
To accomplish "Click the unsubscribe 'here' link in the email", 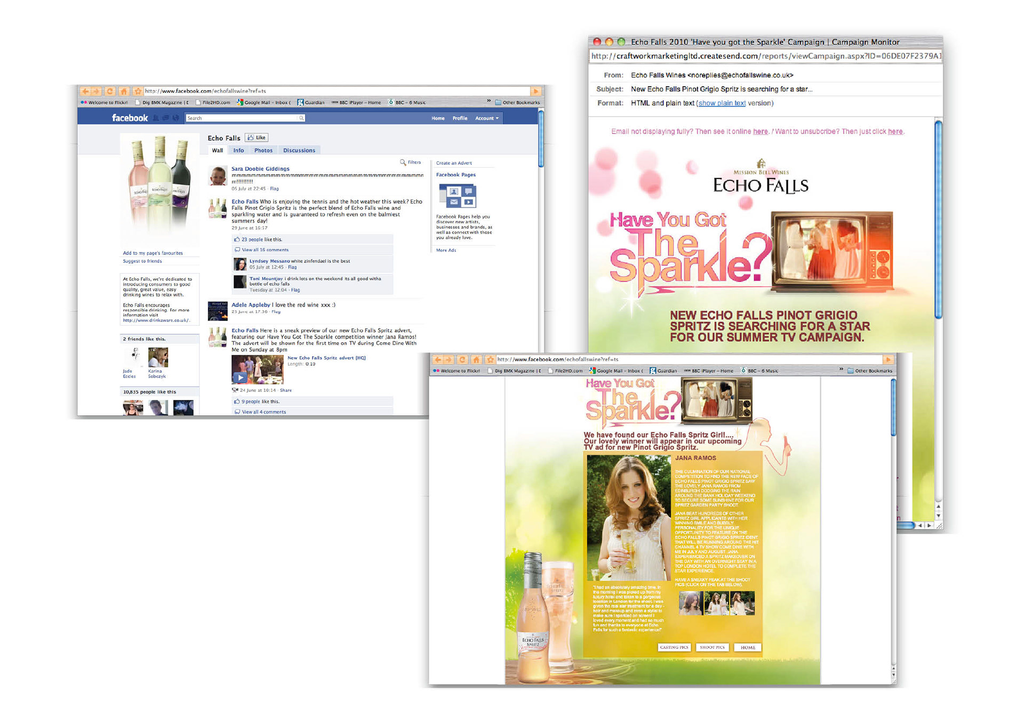I will point(895,132).
